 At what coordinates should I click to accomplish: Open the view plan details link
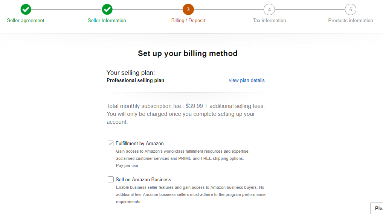pyautogui.click(x=247, y=80)
